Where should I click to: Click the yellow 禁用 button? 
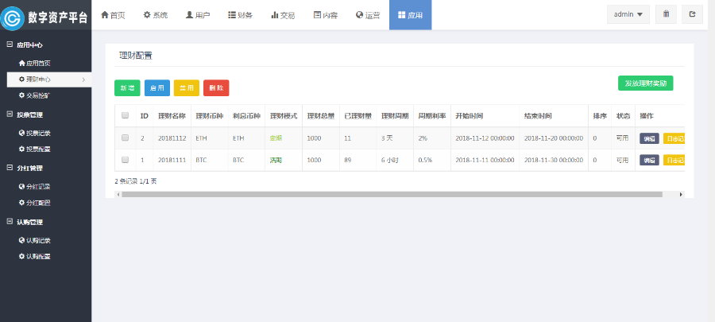click(187, 88)
